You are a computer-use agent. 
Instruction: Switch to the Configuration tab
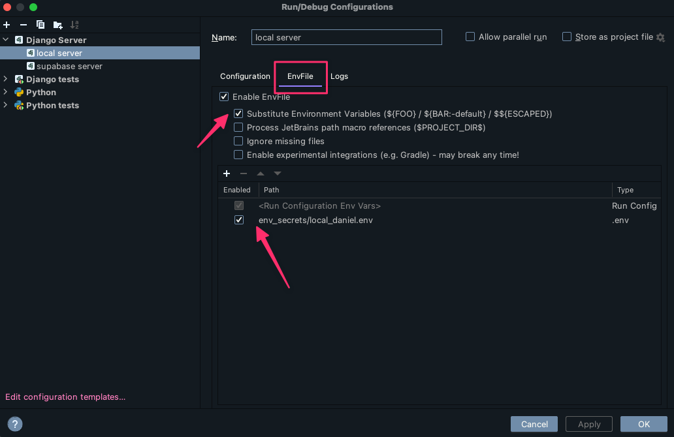245,76
